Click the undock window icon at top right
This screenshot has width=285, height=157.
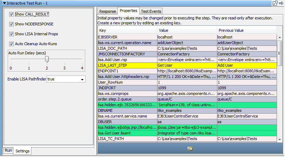point(275,3)
